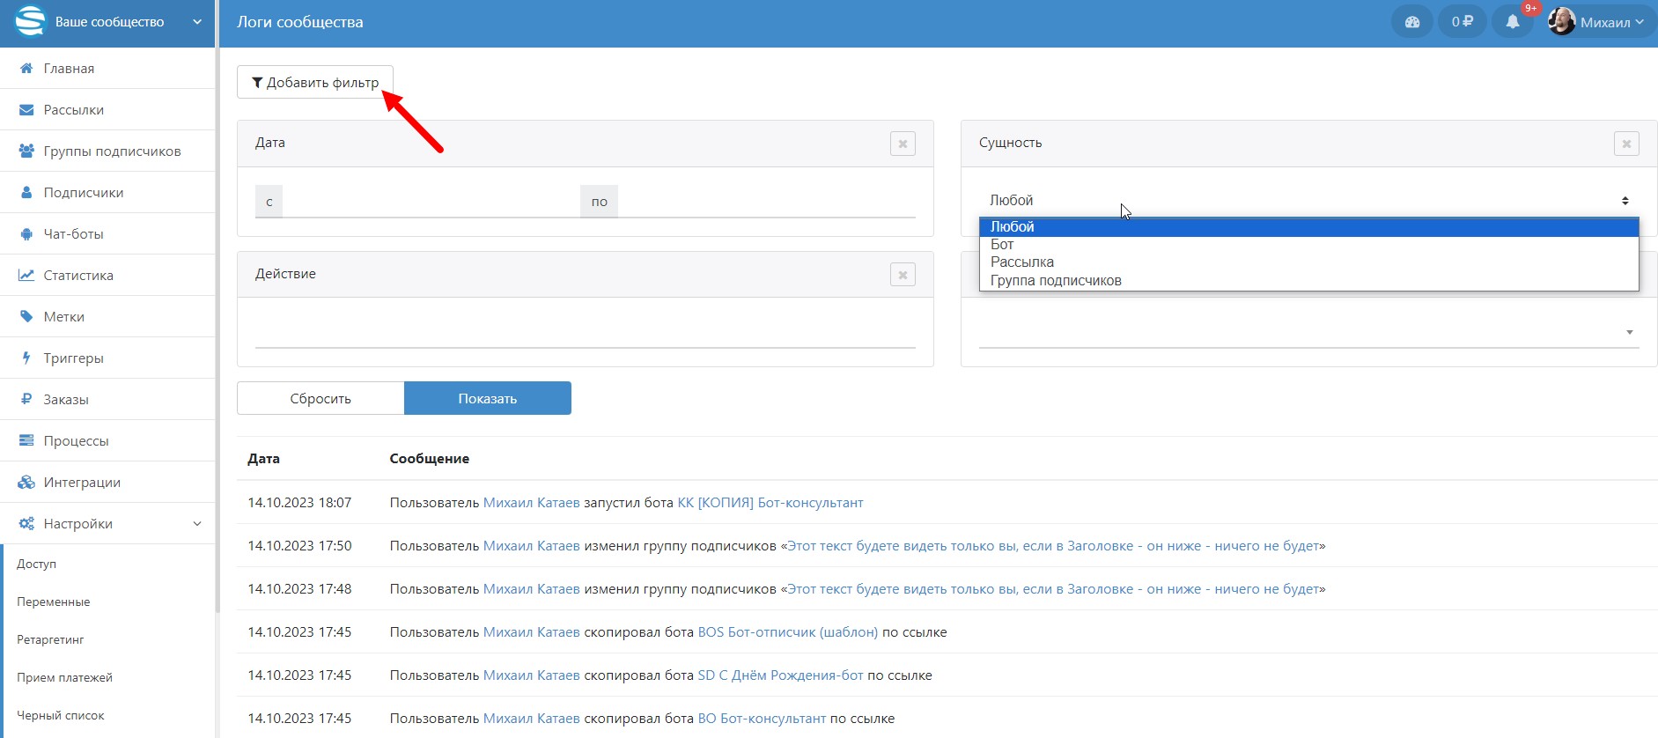Click the start date 'с' input field
1658x738 pixels.
430,202
